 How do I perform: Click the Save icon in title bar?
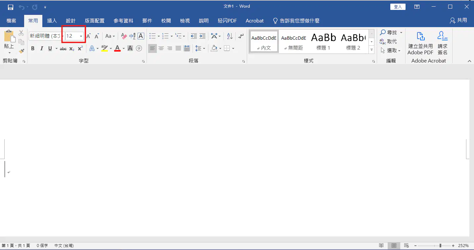tap(11, 7)
